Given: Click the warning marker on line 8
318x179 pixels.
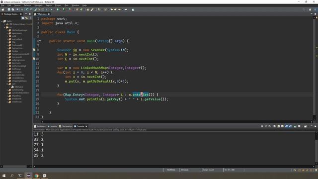Looking at the screenshot, I should [x=34, y=50].
